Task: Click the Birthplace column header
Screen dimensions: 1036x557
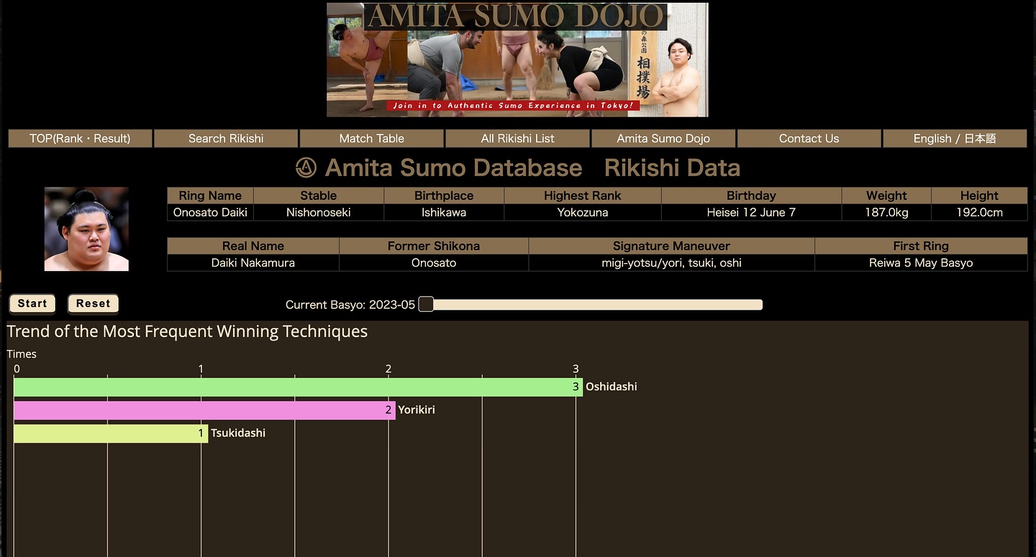Action: pyautogui.click(x=444, y=195)
